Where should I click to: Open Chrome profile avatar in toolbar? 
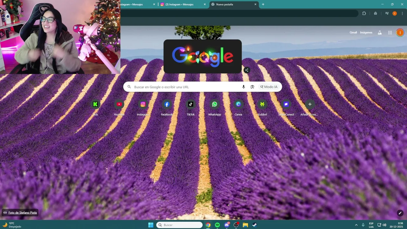(395, 13)
